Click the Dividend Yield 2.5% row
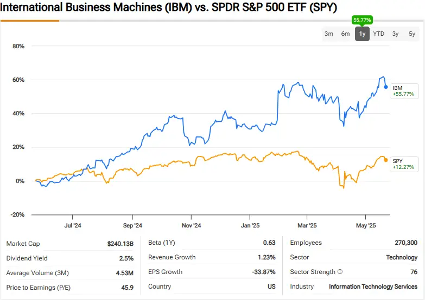 [x=70, y=258]
